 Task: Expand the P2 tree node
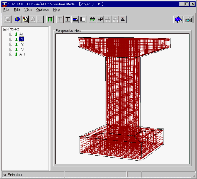pyautogui.click(x=11, y=44)
